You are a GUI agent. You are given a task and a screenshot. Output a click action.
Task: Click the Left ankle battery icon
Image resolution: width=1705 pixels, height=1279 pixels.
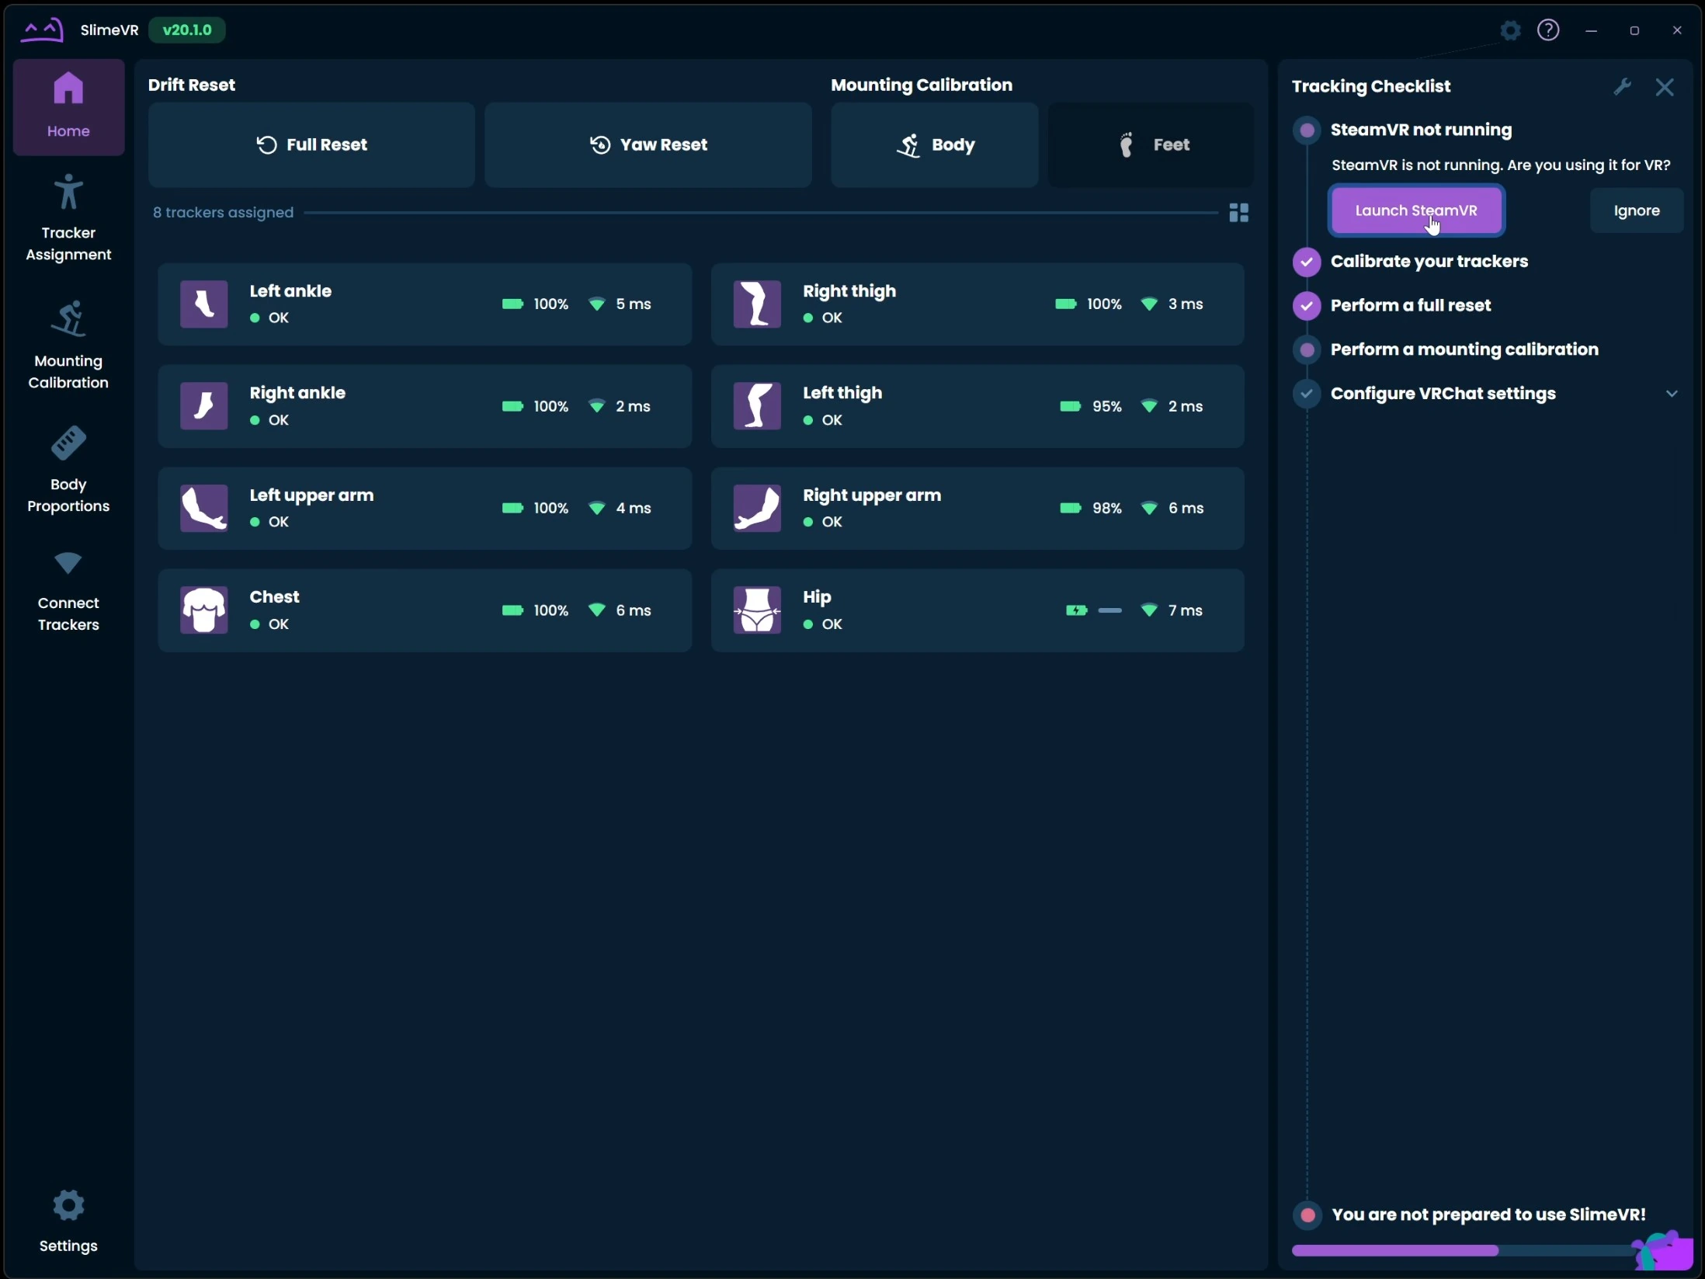click(513, 304)
